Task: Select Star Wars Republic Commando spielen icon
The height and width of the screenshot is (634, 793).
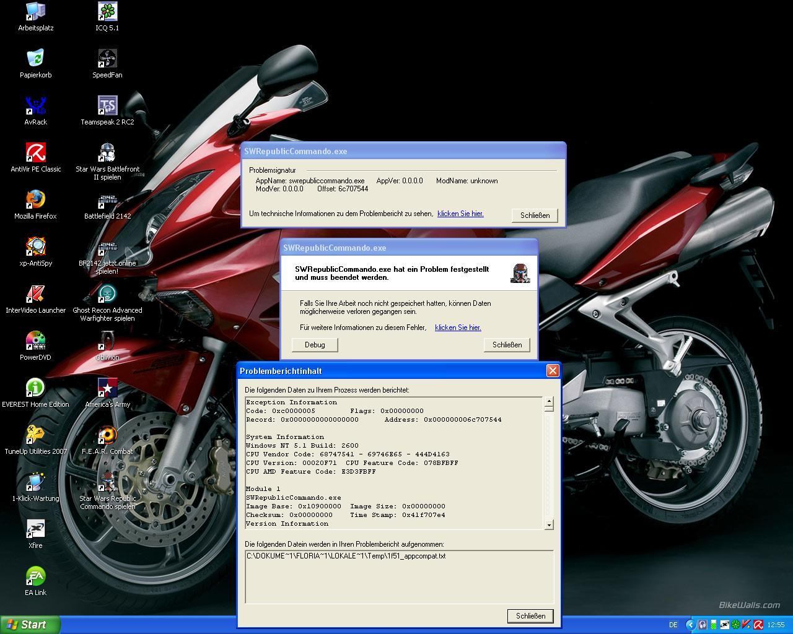Action: pyautogui.click(x=108, y=490)
